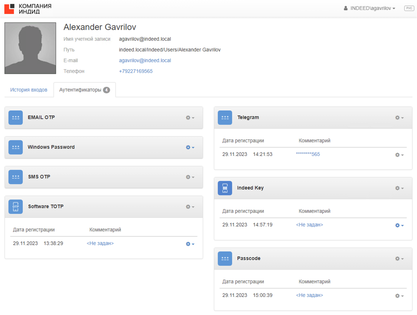Click the Windows Password authenticator icon
Screen dimensions: 417x315
16,147
